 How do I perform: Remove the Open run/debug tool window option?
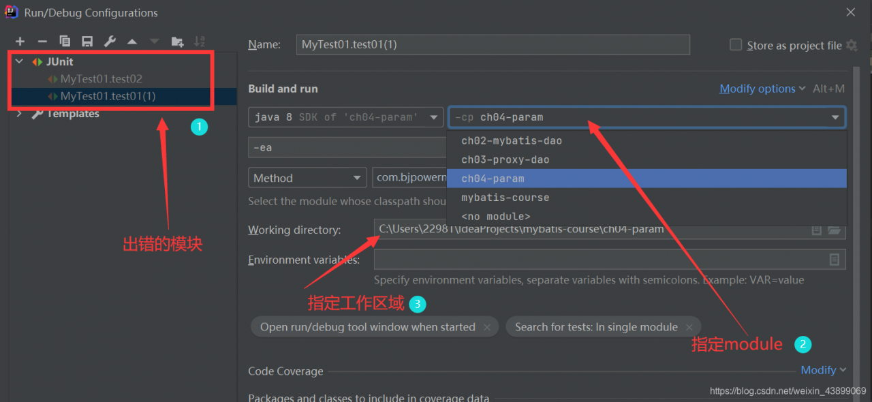(487, 326)
